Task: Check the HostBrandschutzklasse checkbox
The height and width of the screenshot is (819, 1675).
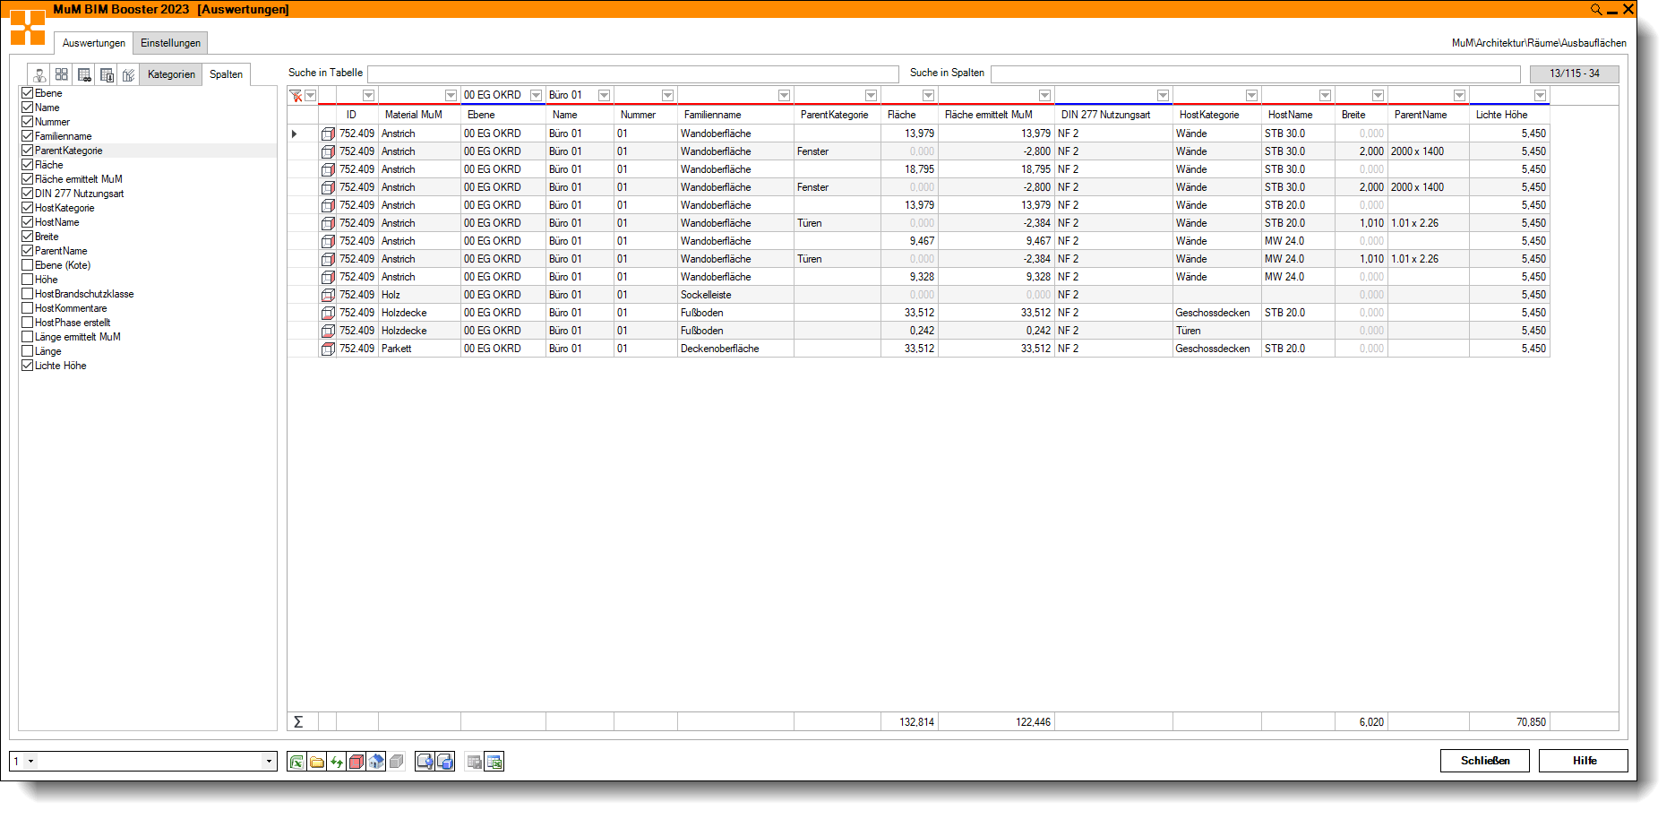Action: [28, 294]
